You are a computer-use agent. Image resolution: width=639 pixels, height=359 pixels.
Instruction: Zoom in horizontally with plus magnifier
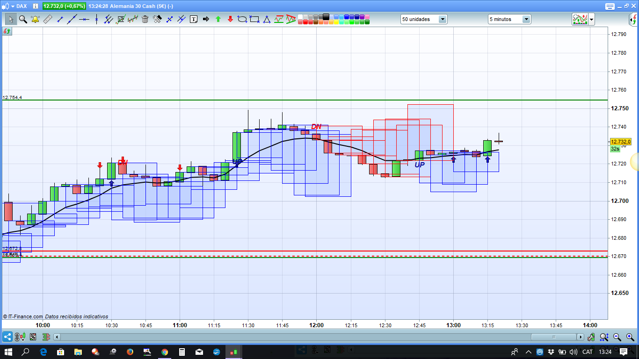point(630,337)
